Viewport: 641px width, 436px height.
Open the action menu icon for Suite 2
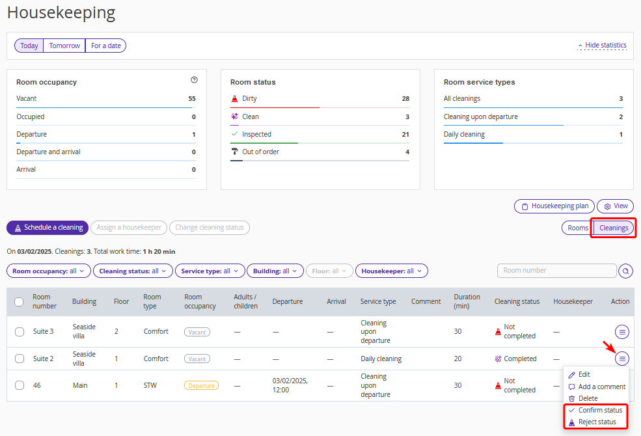click(x=622, y=359)
